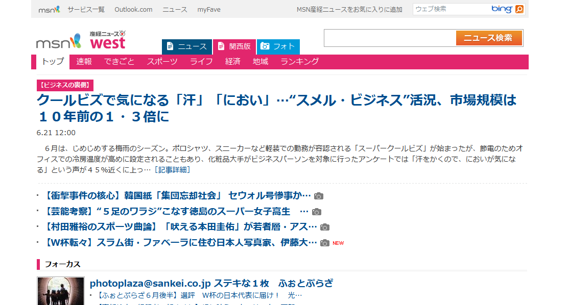Click the document icon on the ニュース tab
Image resolution: width=568 pixels, height=305 pixels.
(x=170, y=47)
